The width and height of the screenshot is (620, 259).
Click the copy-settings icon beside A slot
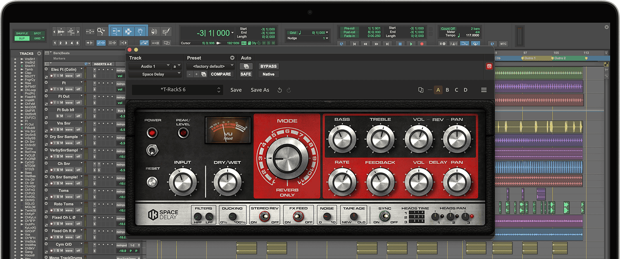click(x=421, y=90)
